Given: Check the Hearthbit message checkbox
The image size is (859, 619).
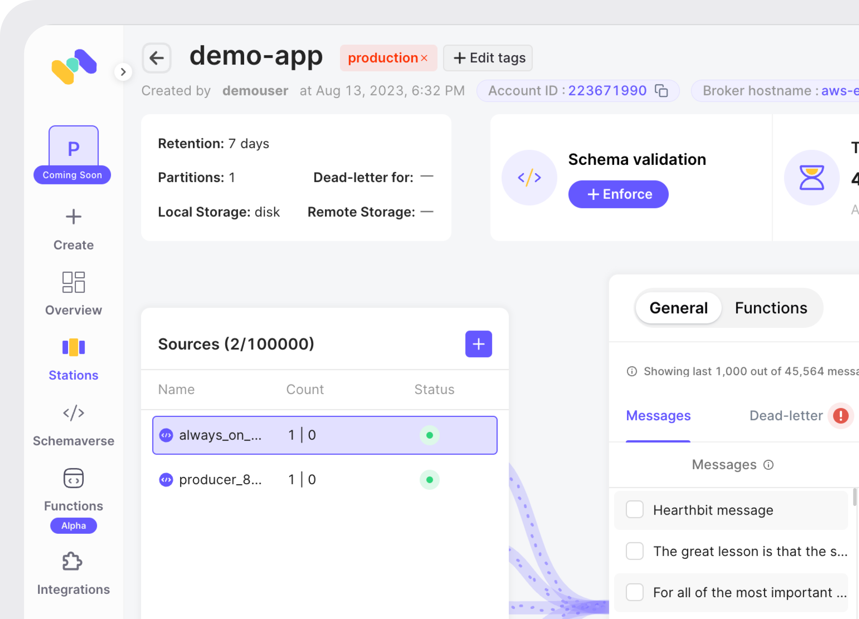Looking at the screenshot, I should click(634, 510).
